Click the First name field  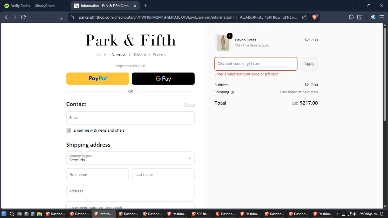click(98, 175)
